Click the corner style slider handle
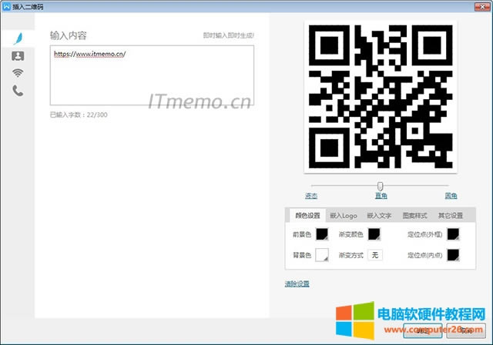493x345 pixels. pyautogui.click(x=380, y=186)
